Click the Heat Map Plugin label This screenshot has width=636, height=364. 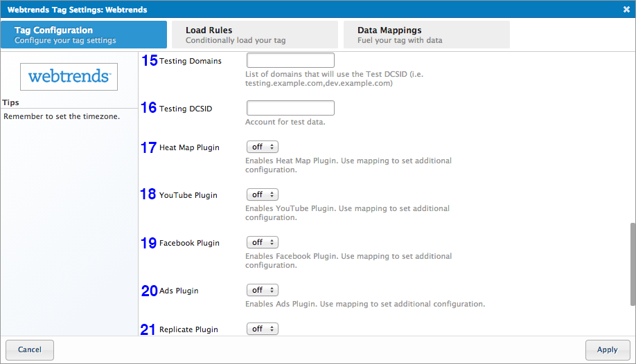189,147
